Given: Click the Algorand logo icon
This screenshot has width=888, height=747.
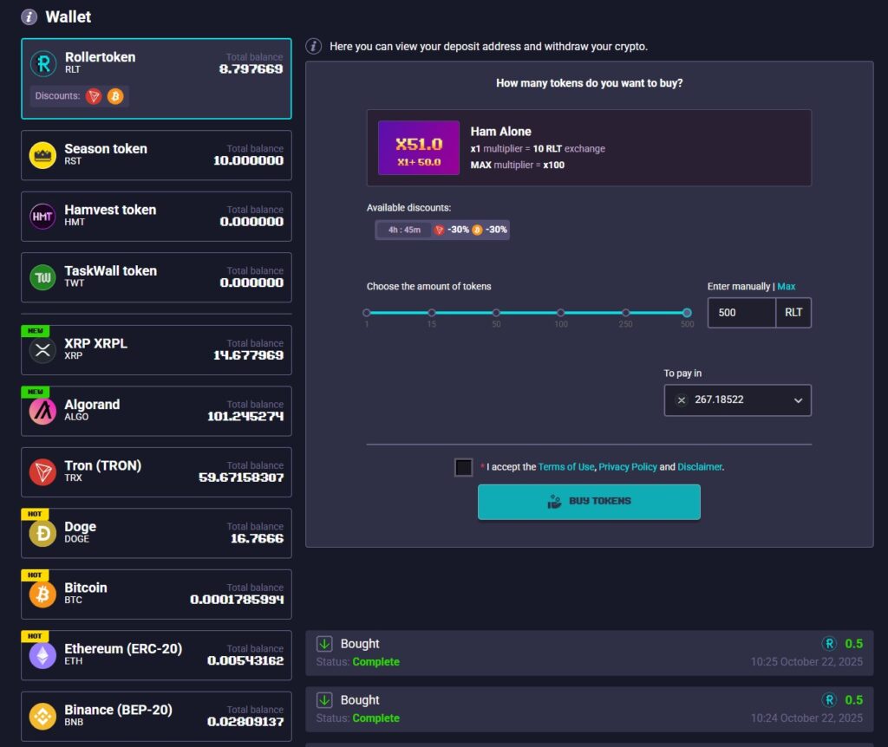Looking at the screenshot, I should coord(42,412).
